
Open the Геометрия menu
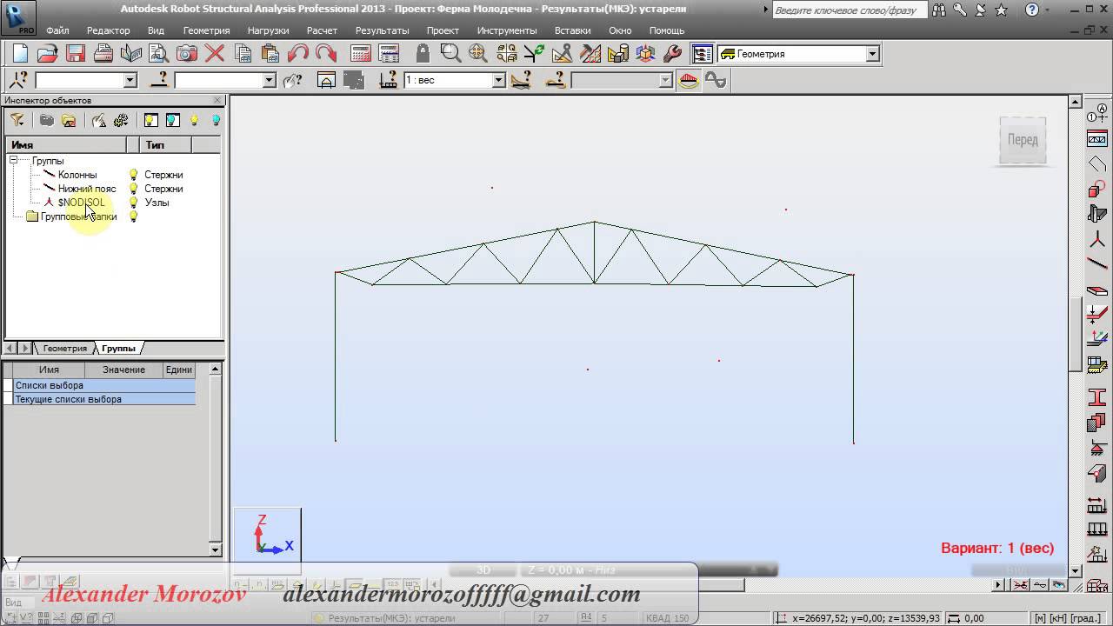point(206,30)
